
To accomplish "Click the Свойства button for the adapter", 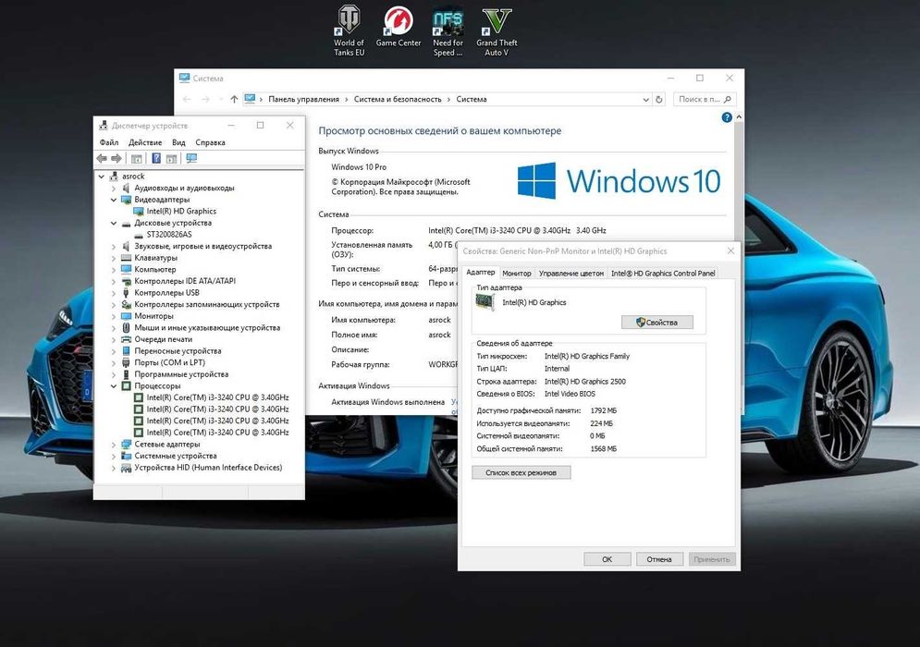I will click(x=657, y=322).
